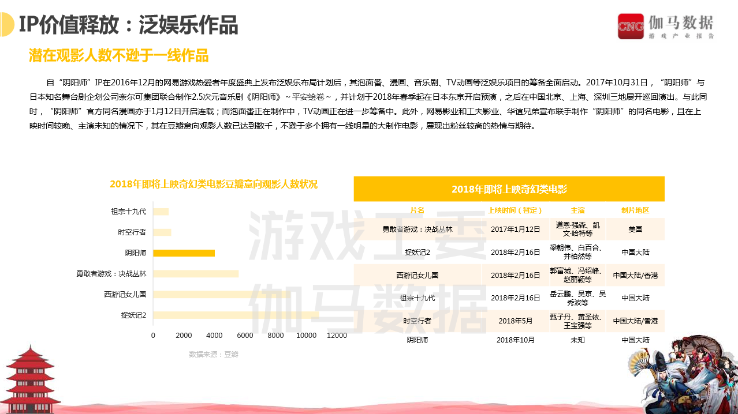Click the 0 value on the chart axis
Image resolution: width=738 pixels, height=414 pixels.
153,336
